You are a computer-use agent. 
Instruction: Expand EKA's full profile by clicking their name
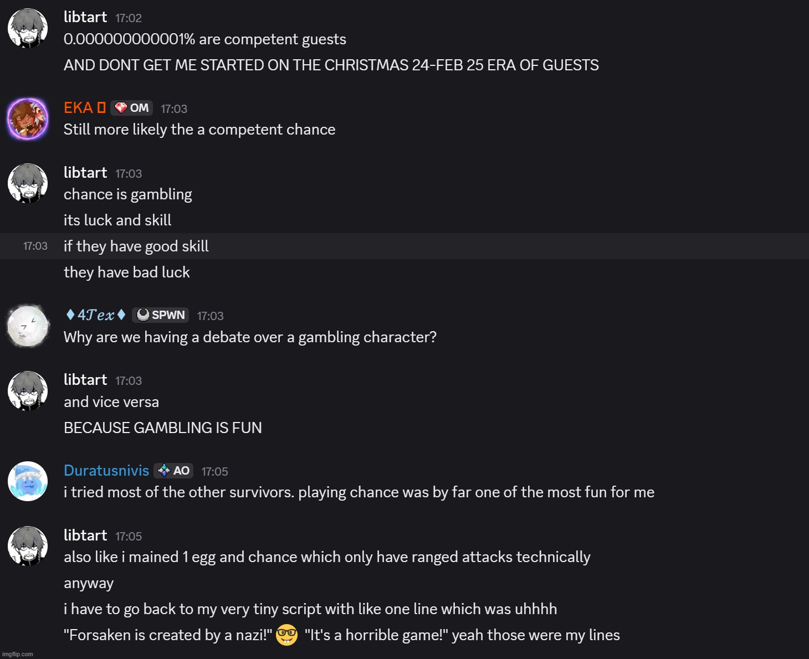coord(84,107)
